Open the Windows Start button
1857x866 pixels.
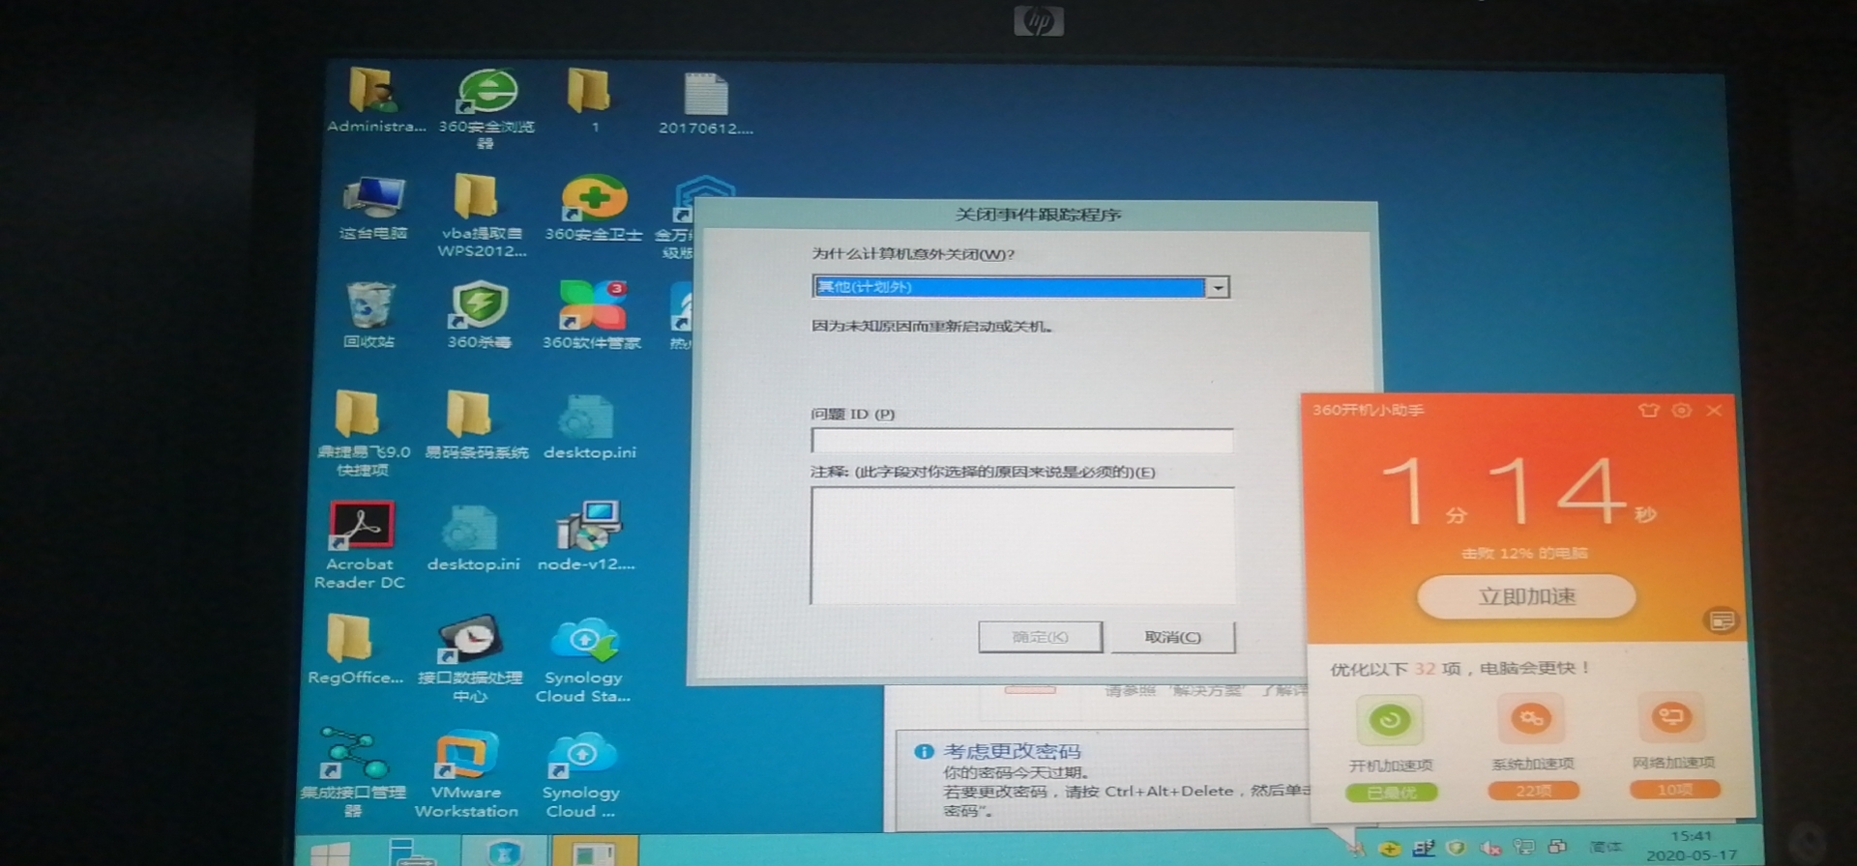330,854
